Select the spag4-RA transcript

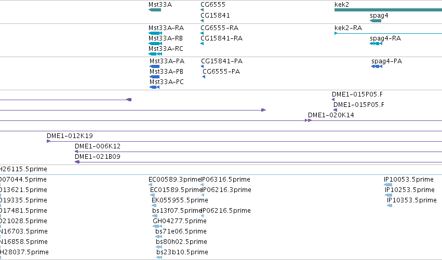point(376,44)
